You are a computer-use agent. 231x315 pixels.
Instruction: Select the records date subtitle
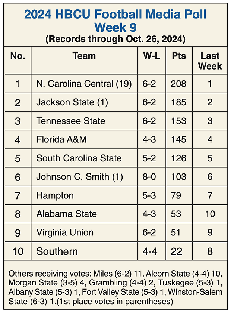(115, 39)
